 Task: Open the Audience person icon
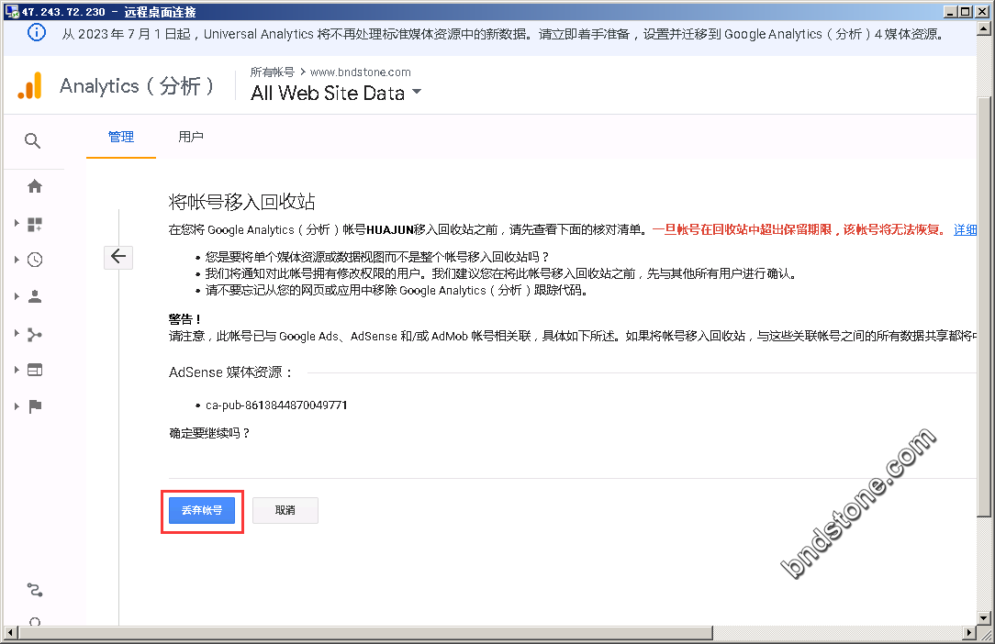pyautogui.click(x=35, y=296)
